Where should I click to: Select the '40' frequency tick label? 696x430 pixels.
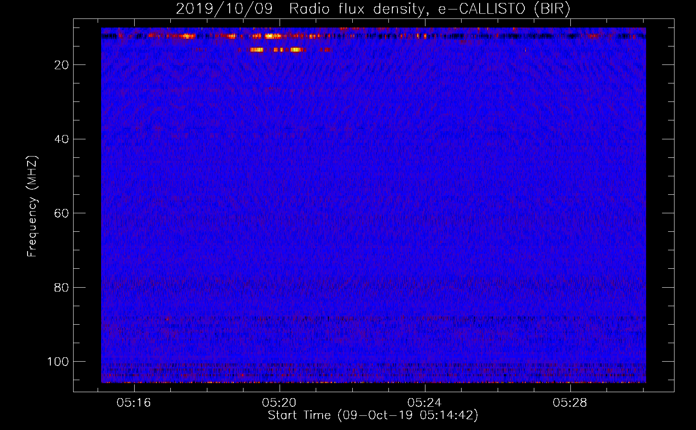tap(62, 139)
